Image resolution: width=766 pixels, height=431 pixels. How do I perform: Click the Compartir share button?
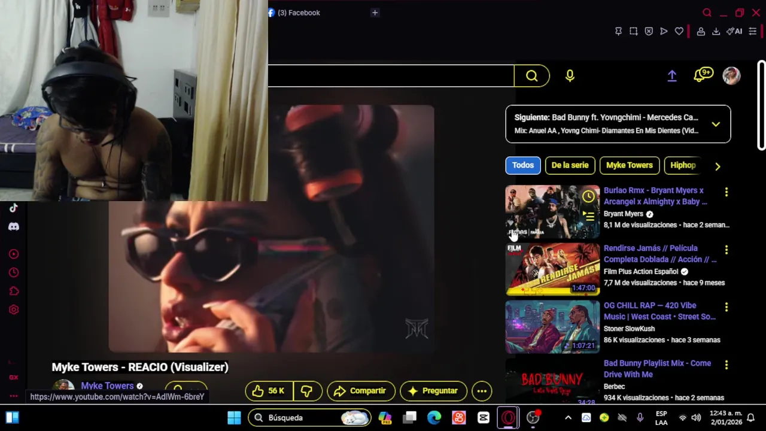361,391
